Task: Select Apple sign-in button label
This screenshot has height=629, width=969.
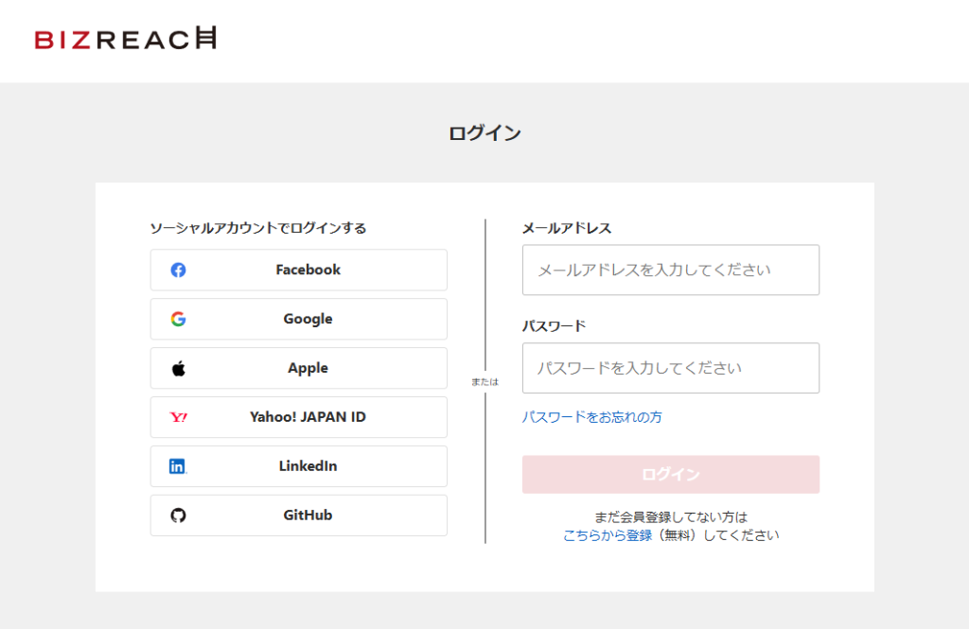Action: click(x=308, y=368)
